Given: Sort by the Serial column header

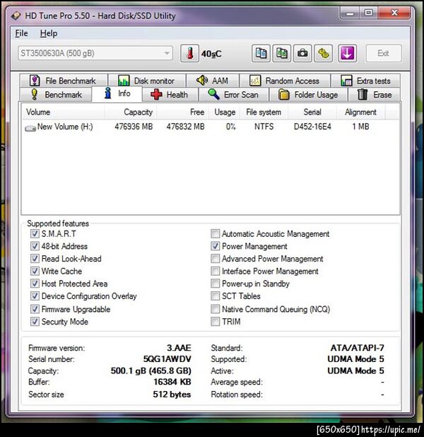Looking at the screenshot, I should coord(312,112).
